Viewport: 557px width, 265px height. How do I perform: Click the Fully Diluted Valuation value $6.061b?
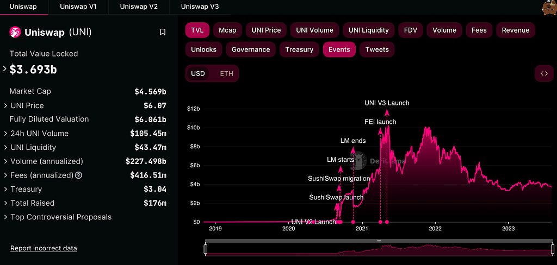point(150,119)
